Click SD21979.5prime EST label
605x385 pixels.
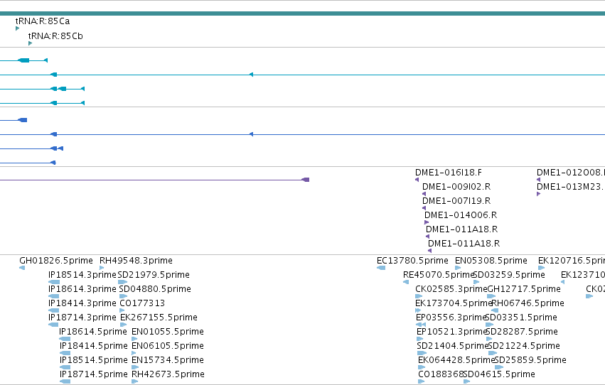click(x=154, y=275)
